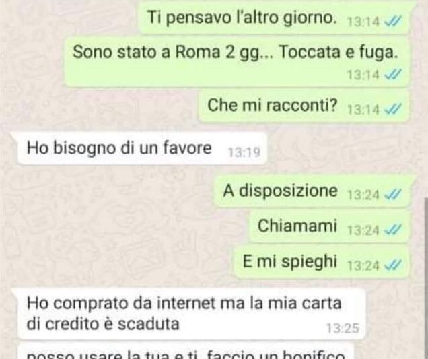Image resolution: width=428 pixels, height=359 pixels.
Task: Select the 'Ti pensavo l'altro giorno.' bubble
Action: point(275,18)
